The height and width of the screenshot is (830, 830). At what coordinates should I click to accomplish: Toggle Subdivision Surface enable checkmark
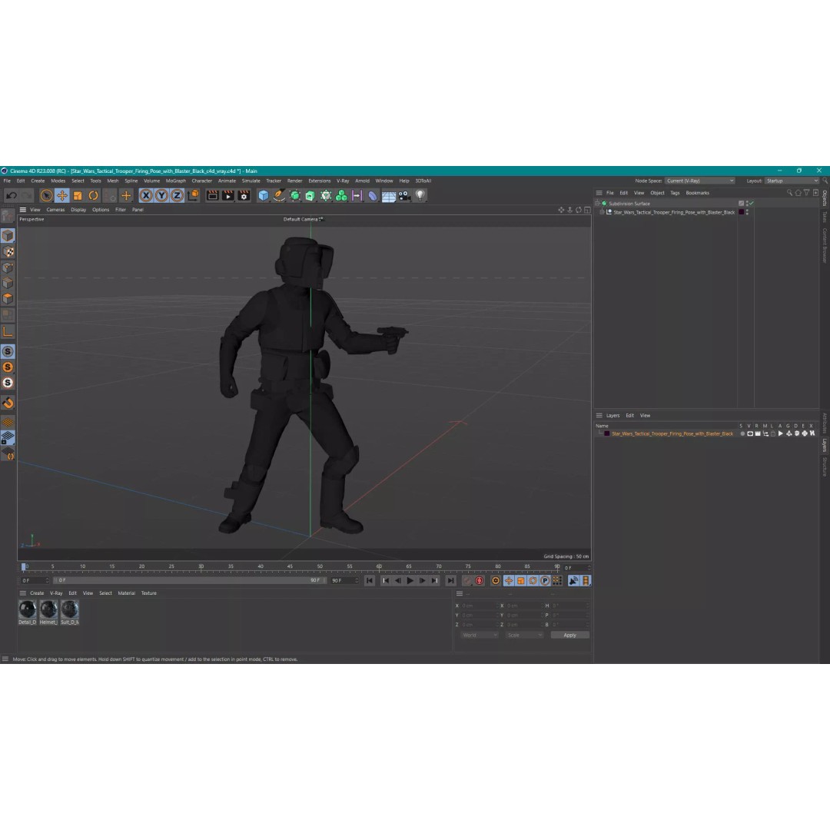tap(752, 203)
